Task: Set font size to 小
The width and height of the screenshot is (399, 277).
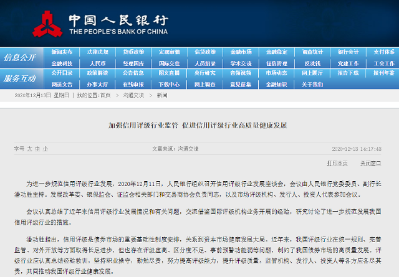Action: (x=46, y=149)
